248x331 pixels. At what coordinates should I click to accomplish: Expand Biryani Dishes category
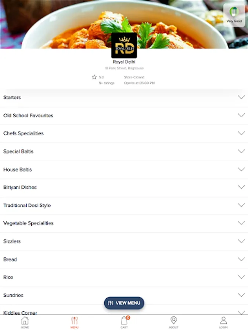pyautogui.click(x=124, y=188)
